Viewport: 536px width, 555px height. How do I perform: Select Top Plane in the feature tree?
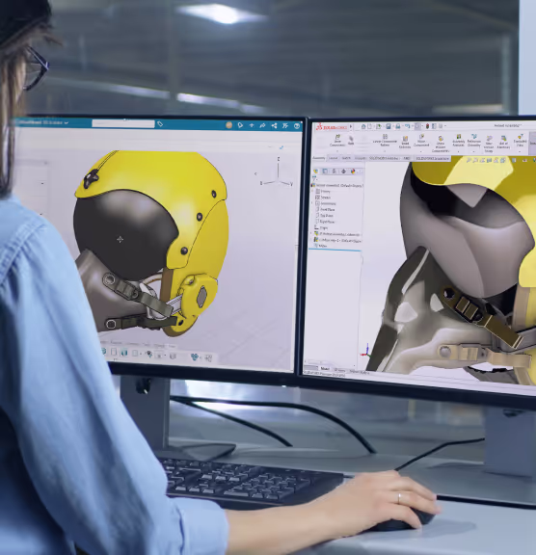tap(324, 216)
